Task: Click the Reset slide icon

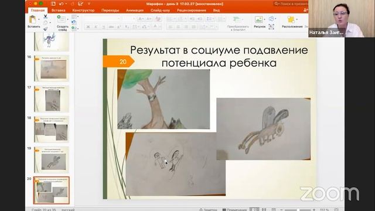Action: (74, 22)
